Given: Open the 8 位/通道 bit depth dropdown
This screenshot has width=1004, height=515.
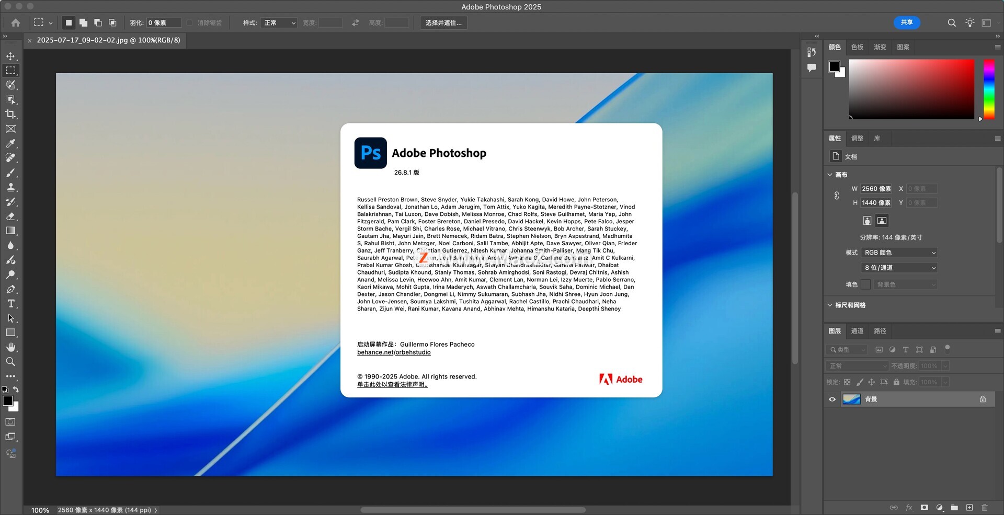Looking at the screenshot, I should pyautogui.click(x=899, y=268).
